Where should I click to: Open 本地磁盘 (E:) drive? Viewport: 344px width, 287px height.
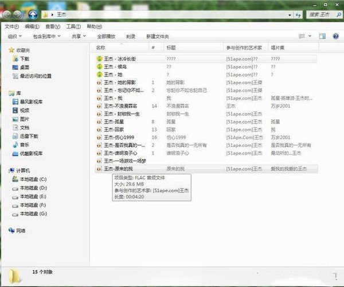(x=30, y=196)
